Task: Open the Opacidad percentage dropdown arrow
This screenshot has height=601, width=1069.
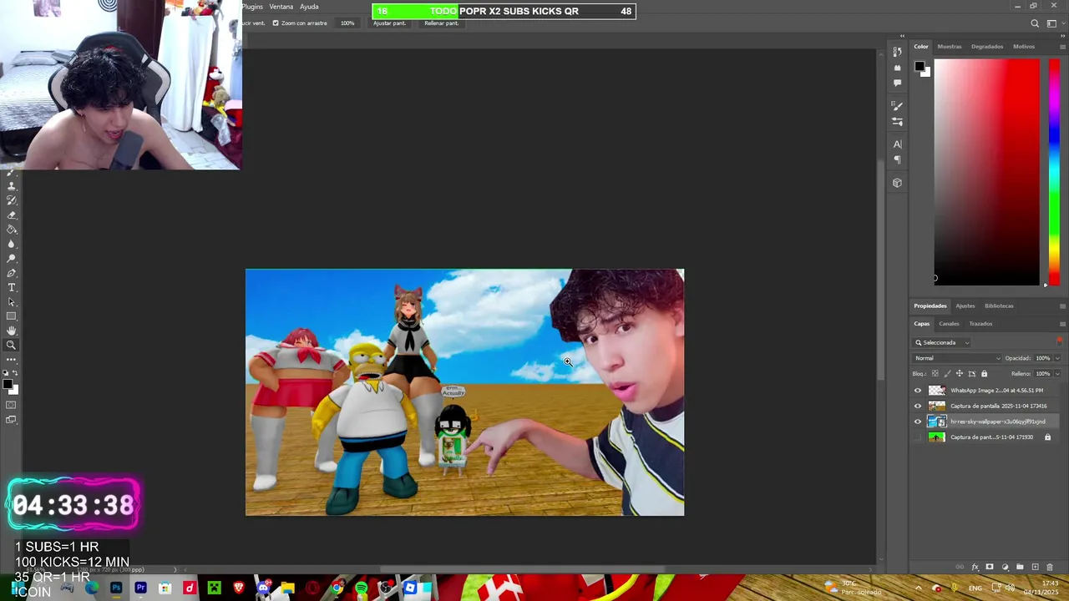Action: click(1057, 358)
